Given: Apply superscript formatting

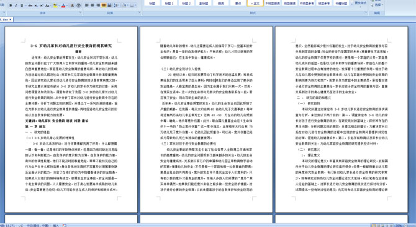Looking at the screenshot, I should point(42,6).
